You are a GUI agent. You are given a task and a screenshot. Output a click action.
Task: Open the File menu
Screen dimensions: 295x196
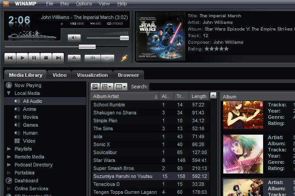point(50,4)
